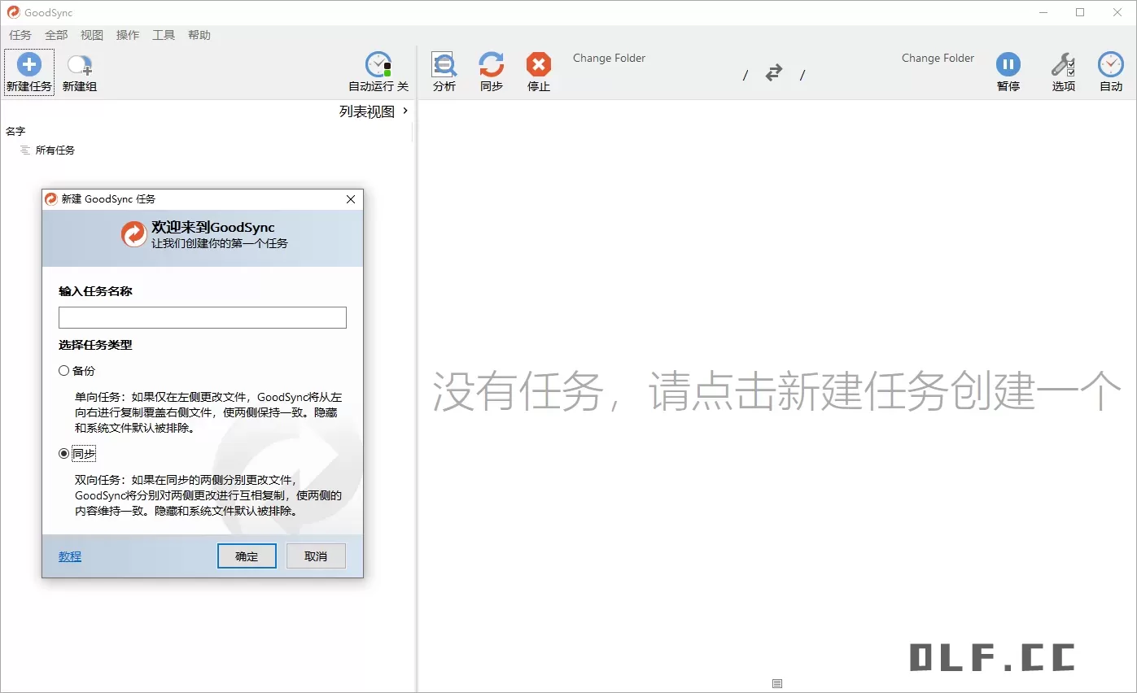Click the 自动 icon on the right toolbar
Viewport: 1137px width, 693px height.
[x=1110, y=72]
